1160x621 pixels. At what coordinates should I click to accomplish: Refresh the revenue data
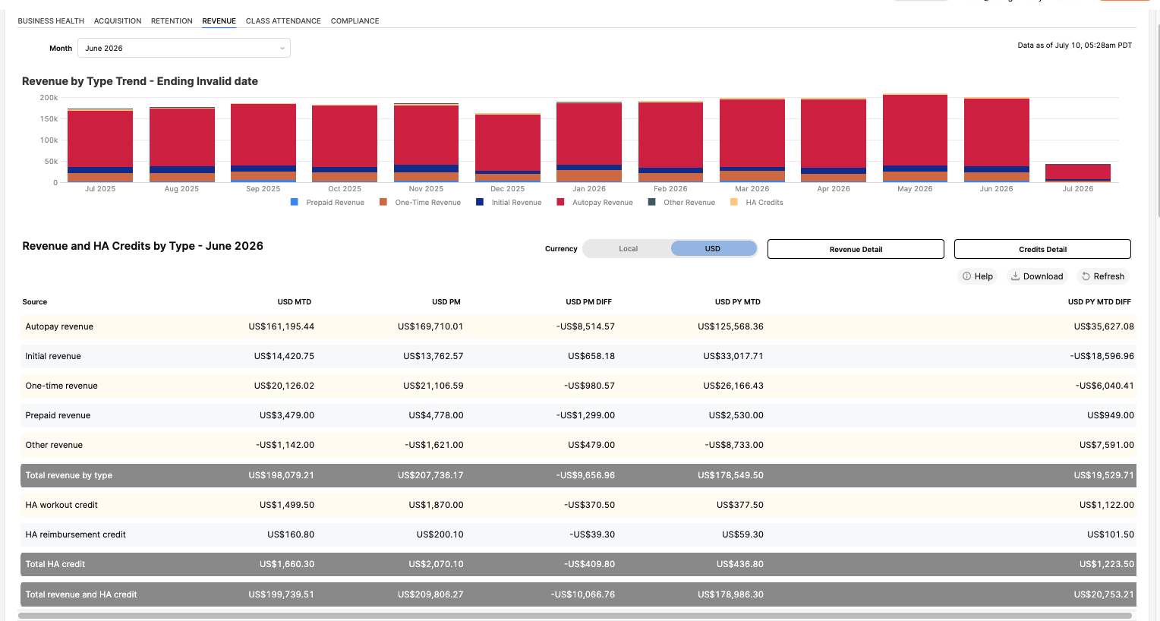pos(1103,276)
